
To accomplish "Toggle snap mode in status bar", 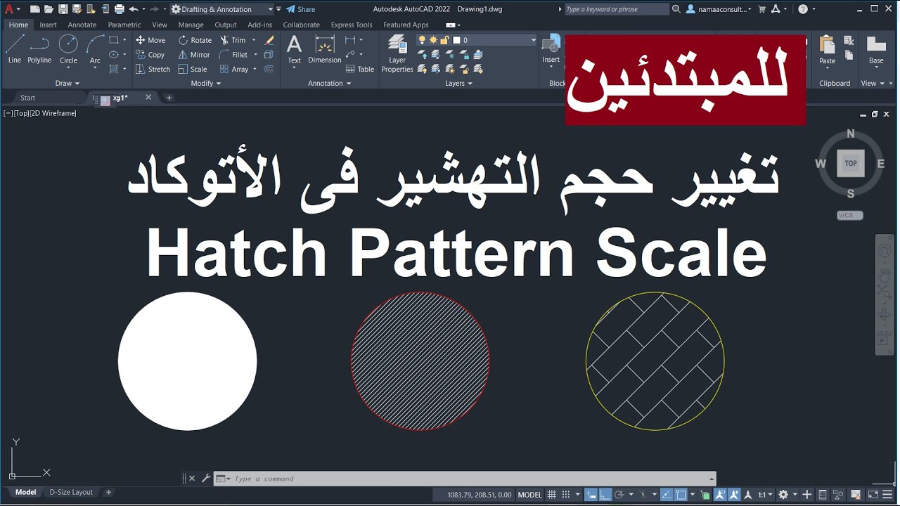I will (x=567, y=495).
